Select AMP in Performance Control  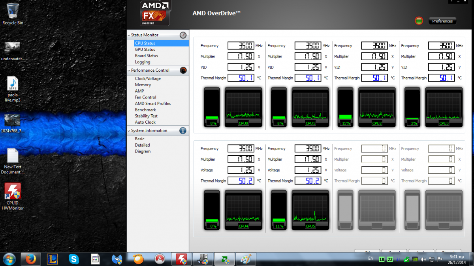tap(139, 91)
